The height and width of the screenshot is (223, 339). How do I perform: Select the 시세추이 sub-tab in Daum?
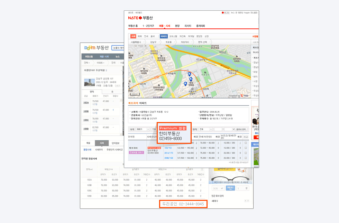pos(99,149)
